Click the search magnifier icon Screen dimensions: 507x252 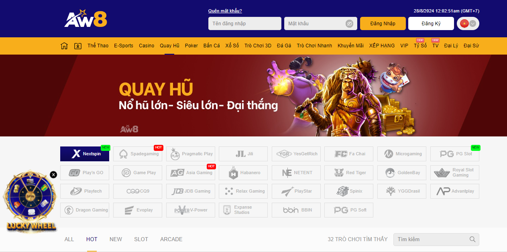click(x=472, y=240)
